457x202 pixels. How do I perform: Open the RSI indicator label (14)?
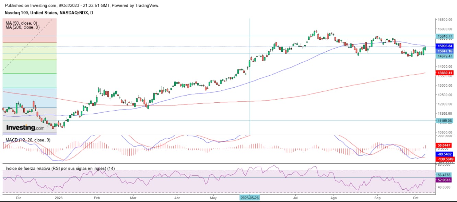click(x=60, y=168)
